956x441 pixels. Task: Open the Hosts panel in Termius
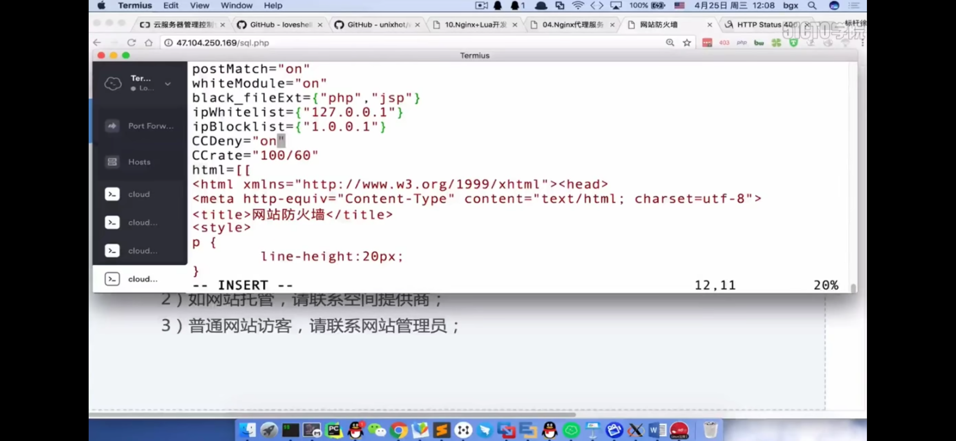(139, 162)
